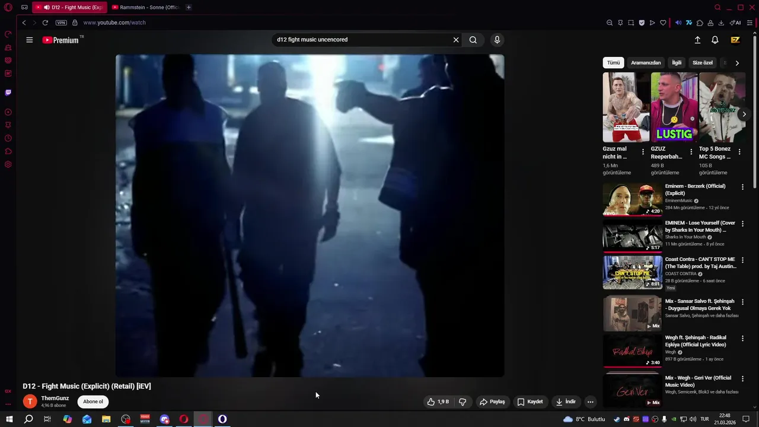Open Discord tray icon

(627, 419)
